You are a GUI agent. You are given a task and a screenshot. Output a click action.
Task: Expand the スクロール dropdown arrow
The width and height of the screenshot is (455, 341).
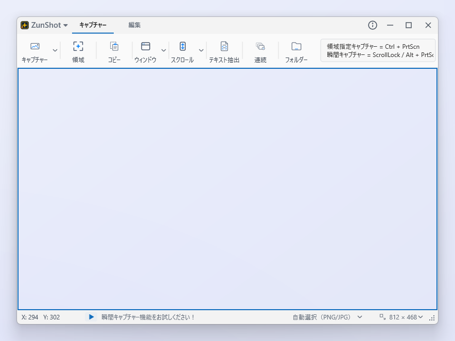pyautogui.click(x=201, y=50)
